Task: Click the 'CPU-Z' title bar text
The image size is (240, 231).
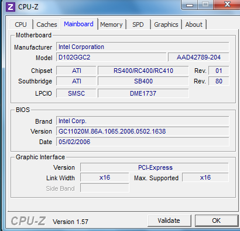Action: click(x=28, y=7)
